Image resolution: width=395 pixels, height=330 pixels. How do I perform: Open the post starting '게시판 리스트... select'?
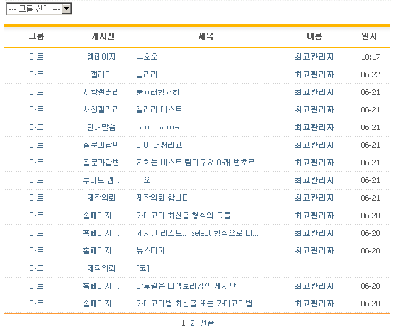[x=197, y=233]
